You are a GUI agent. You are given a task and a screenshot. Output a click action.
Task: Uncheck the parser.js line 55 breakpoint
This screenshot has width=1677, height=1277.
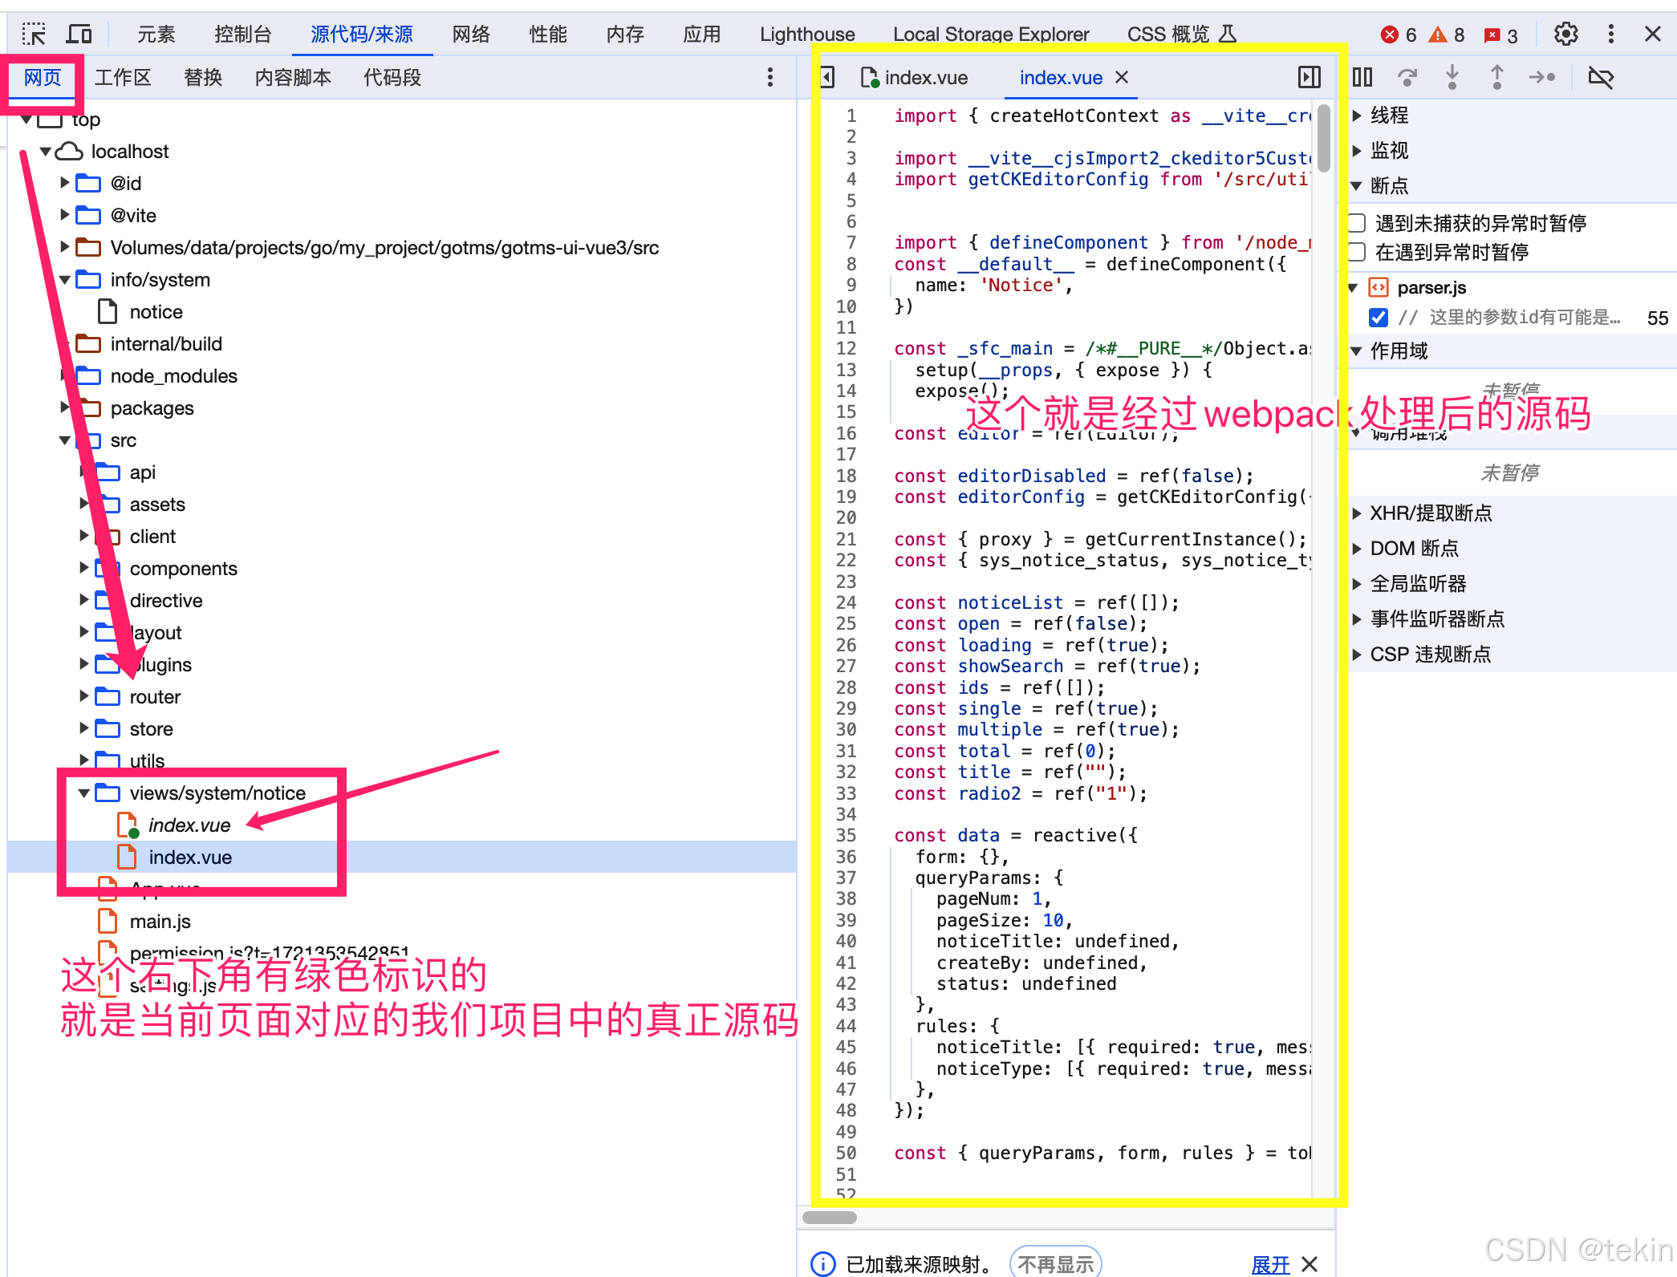(x=1379, y=318)
